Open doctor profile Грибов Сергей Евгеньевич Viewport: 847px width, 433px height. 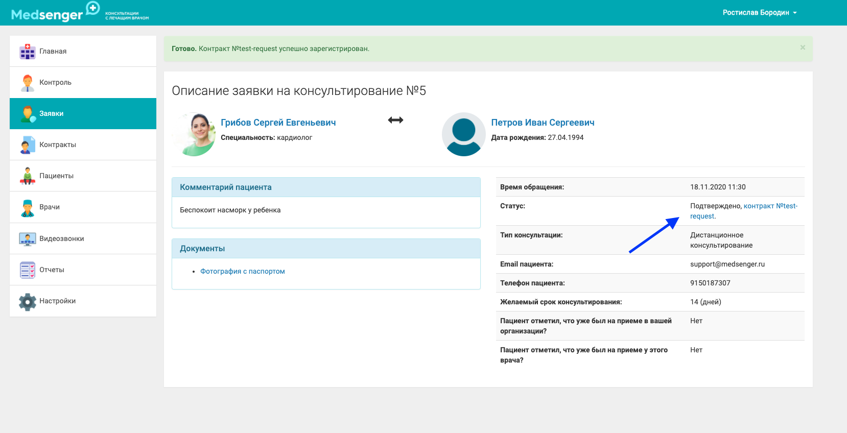(278, 123)
